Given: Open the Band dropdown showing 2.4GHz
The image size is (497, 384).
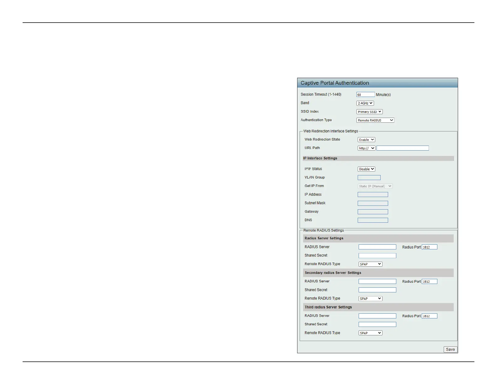Looking at the screenshot, I should point(365,103).
